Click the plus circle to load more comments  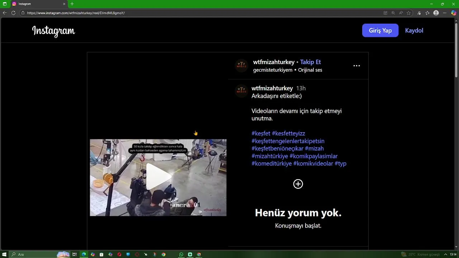point(298,184)
